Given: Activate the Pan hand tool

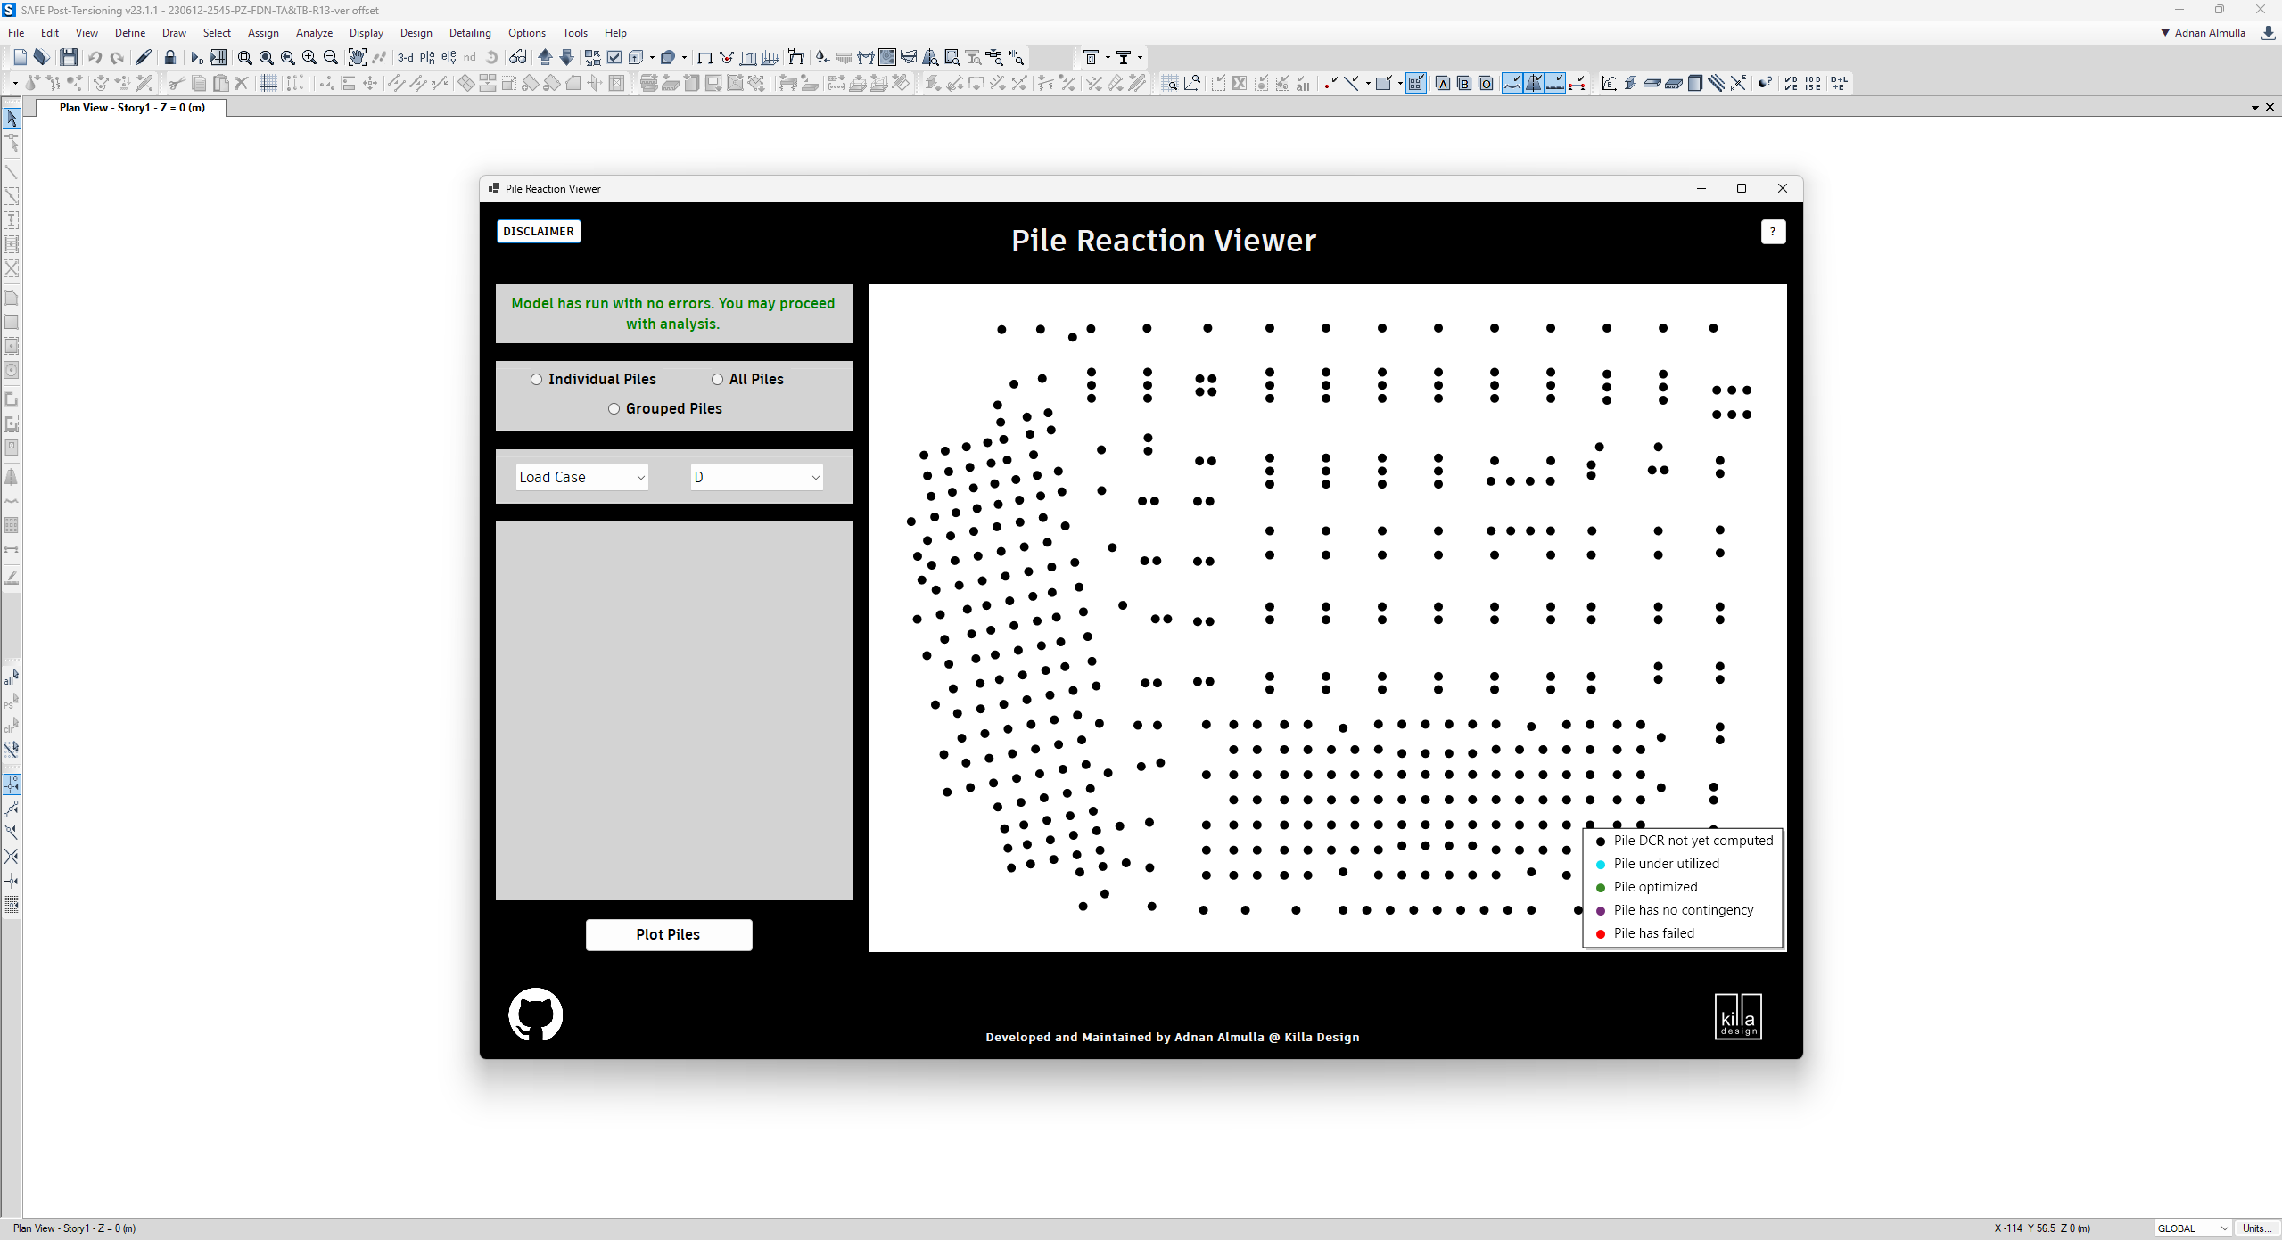Looking at the screenshot, I should click(357, 57).
